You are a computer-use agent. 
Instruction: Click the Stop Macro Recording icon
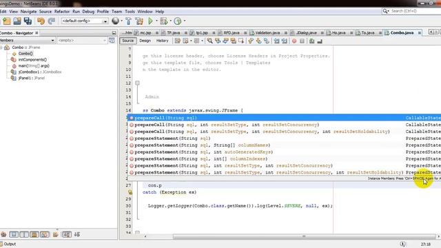(302, 41)
